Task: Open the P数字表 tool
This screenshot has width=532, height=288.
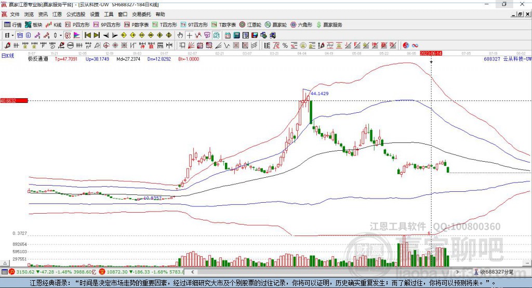Action: coord(137,25)
